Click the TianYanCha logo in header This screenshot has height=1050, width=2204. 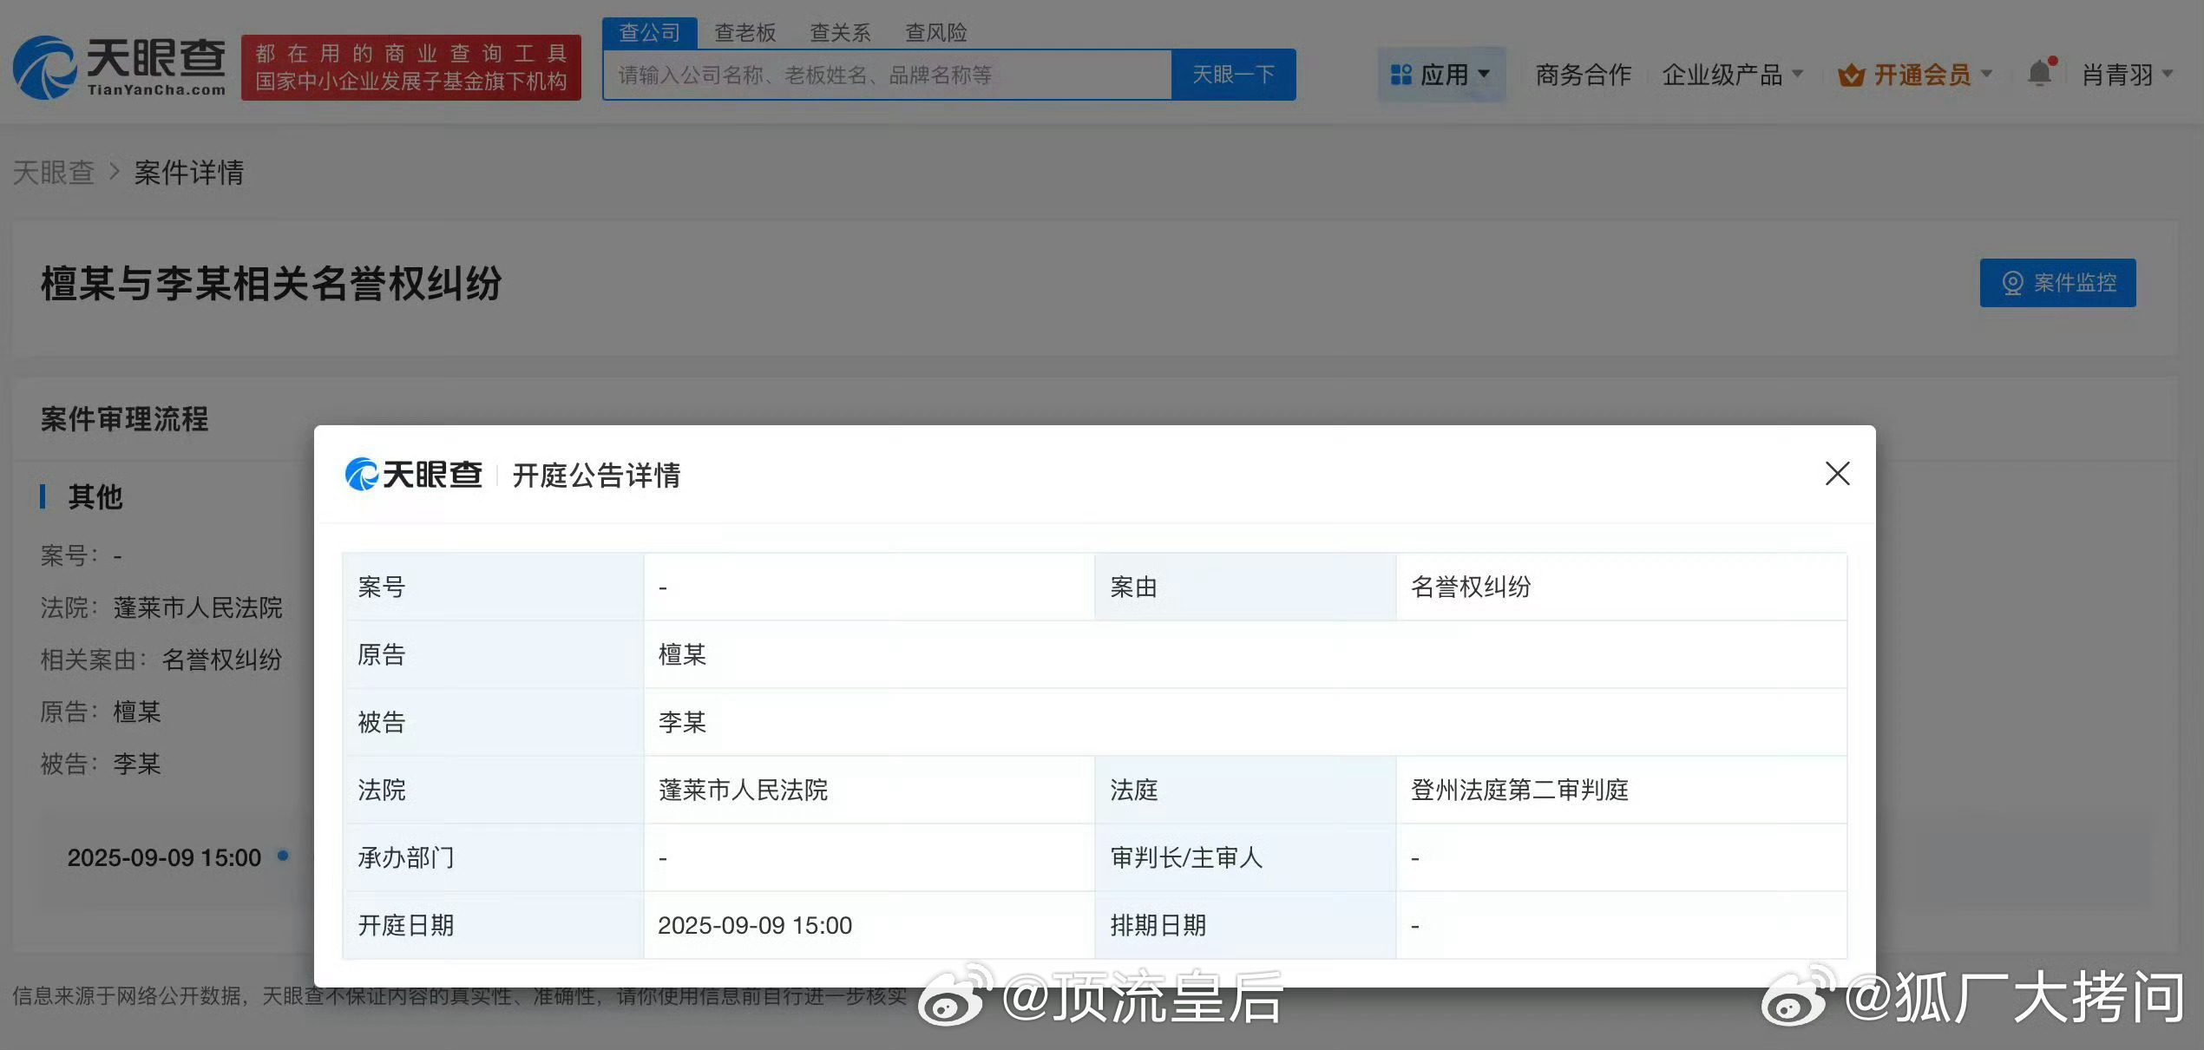tap(120, 68)
